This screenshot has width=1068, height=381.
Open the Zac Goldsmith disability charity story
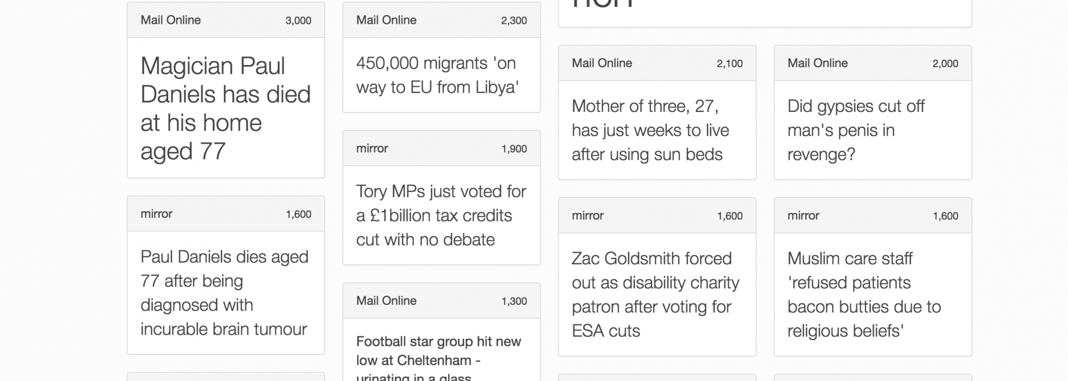coord(655,294)
